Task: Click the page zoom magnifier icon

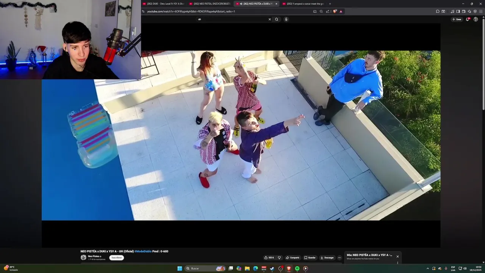Action: tap(321, 11)
